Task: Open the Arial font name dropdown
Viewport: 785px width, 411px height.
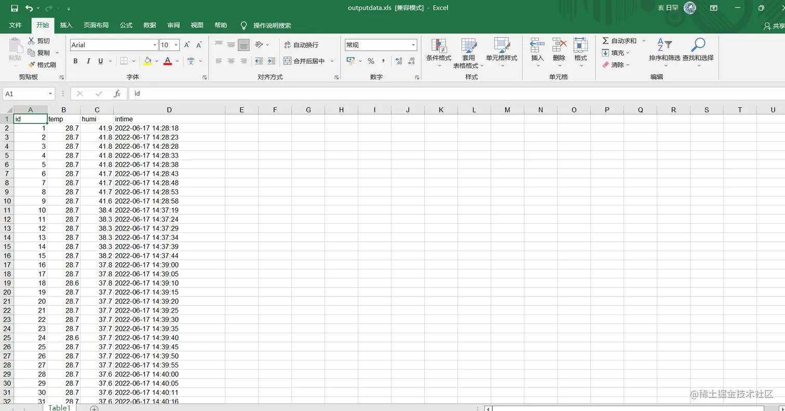Action: click(x=155, y=45)
